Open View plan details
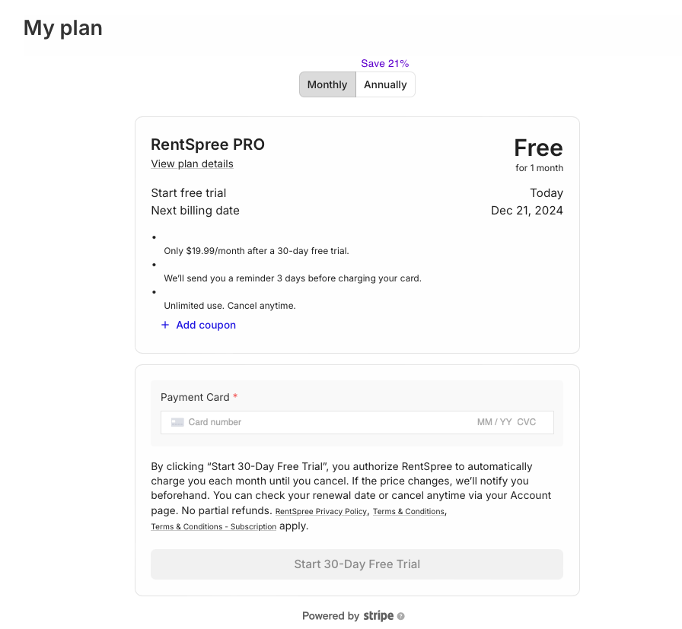The width and height of the screenshot is (682, 629). [x=192, y=164]
